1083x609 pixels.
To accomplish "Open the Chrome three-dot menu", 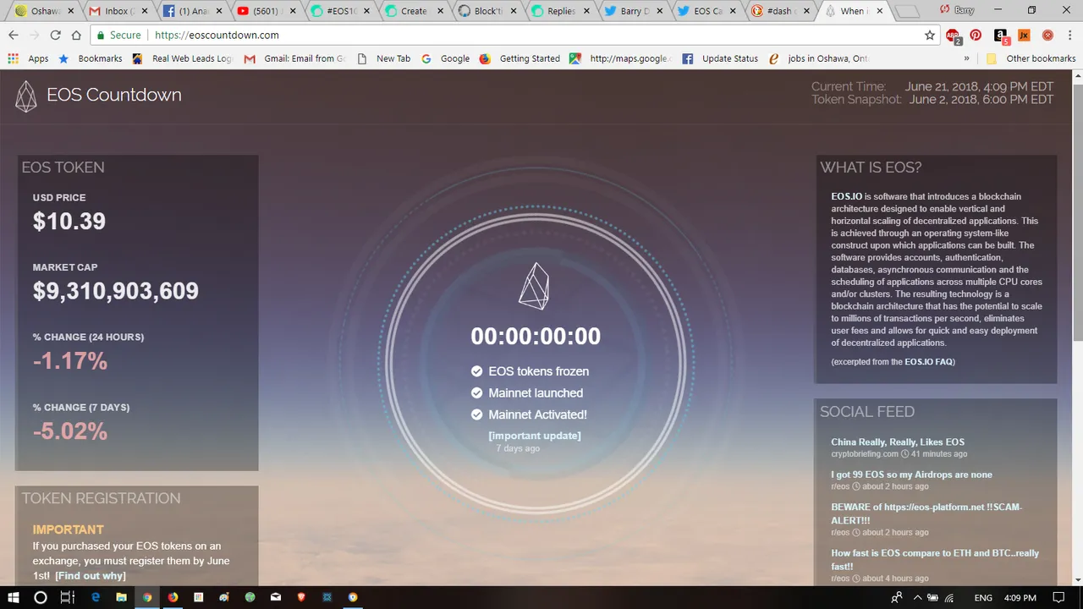I will point(1069,35).
